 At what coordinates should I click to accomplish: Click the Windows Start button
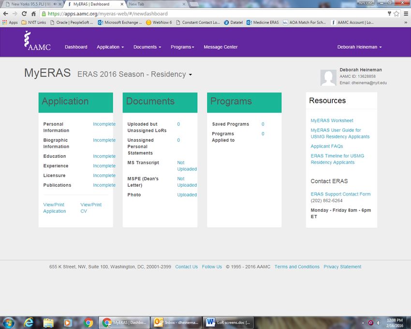click(8, 322)
